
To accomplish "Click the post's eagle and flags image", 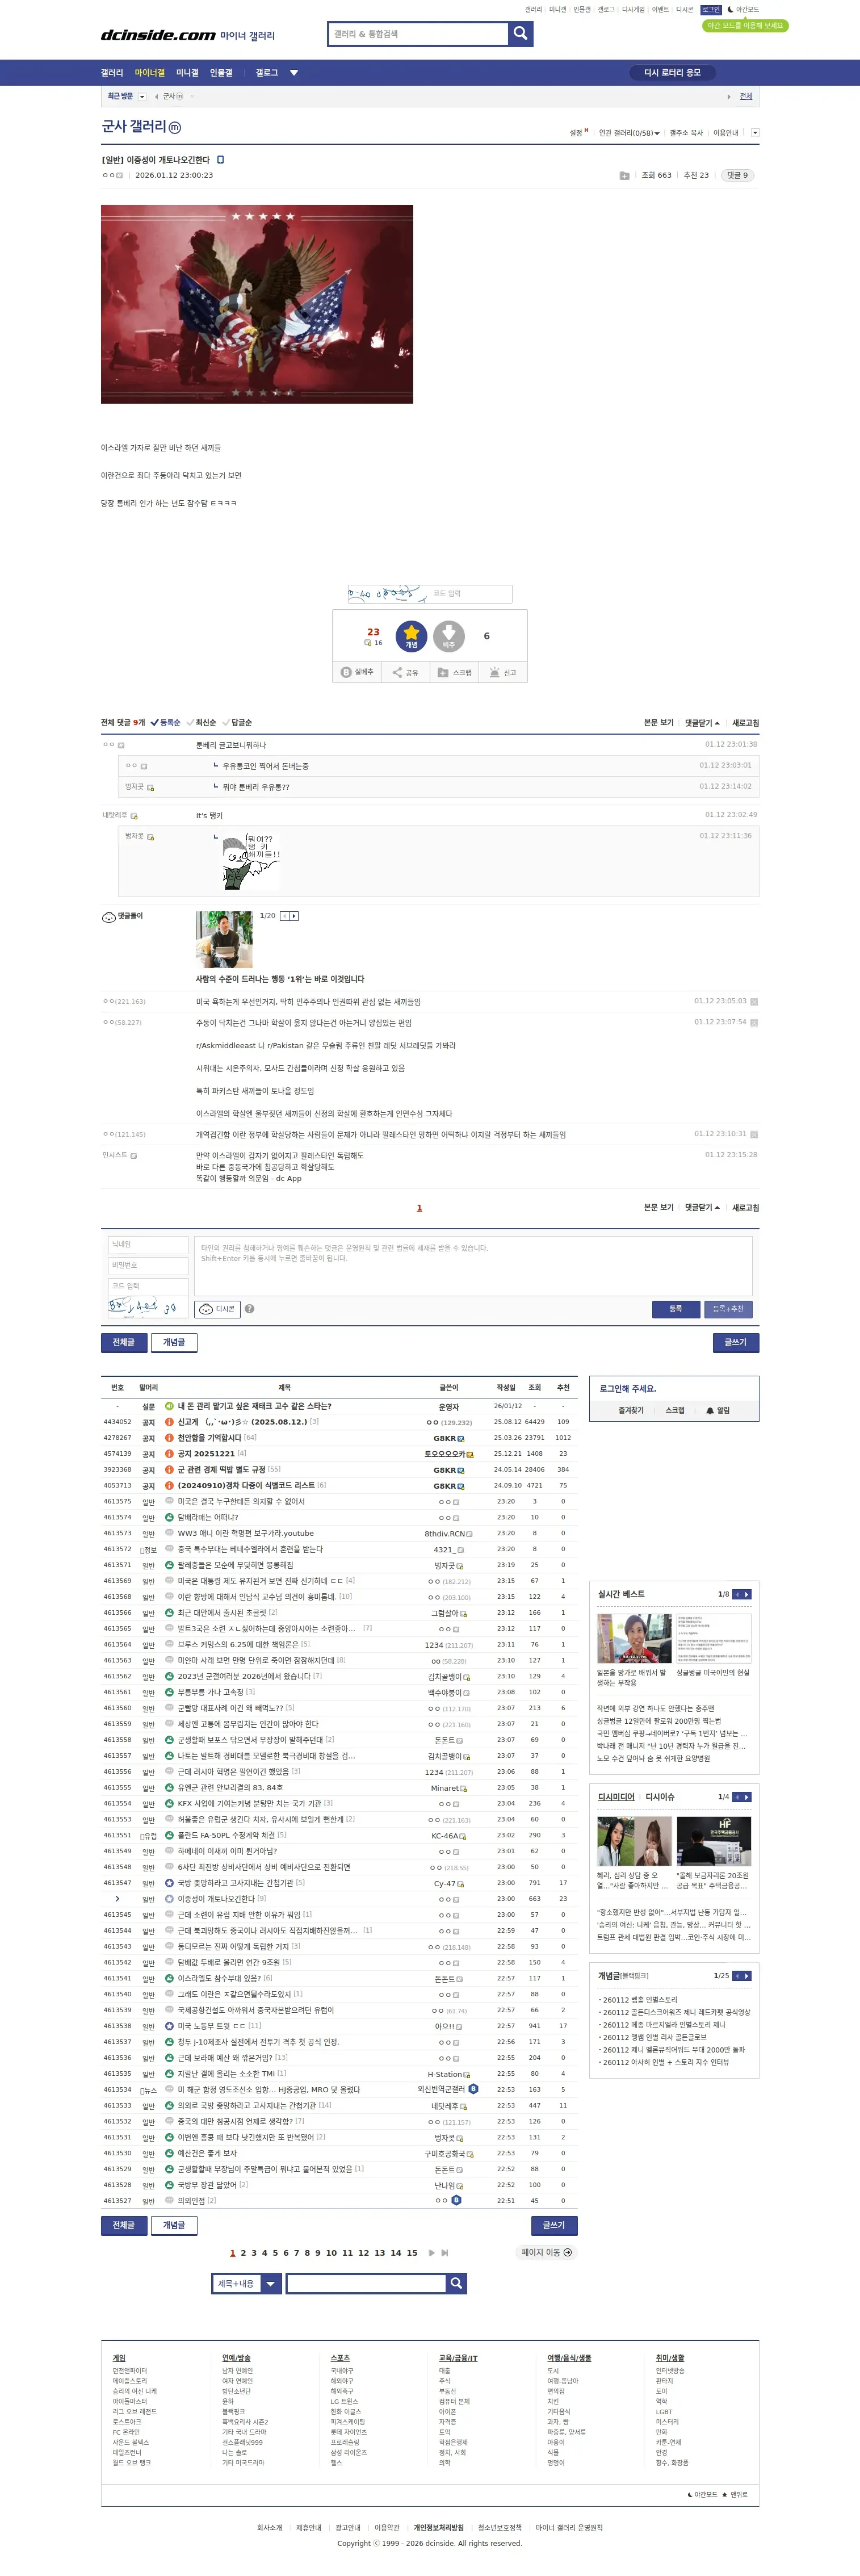I will tap(257, 304).
